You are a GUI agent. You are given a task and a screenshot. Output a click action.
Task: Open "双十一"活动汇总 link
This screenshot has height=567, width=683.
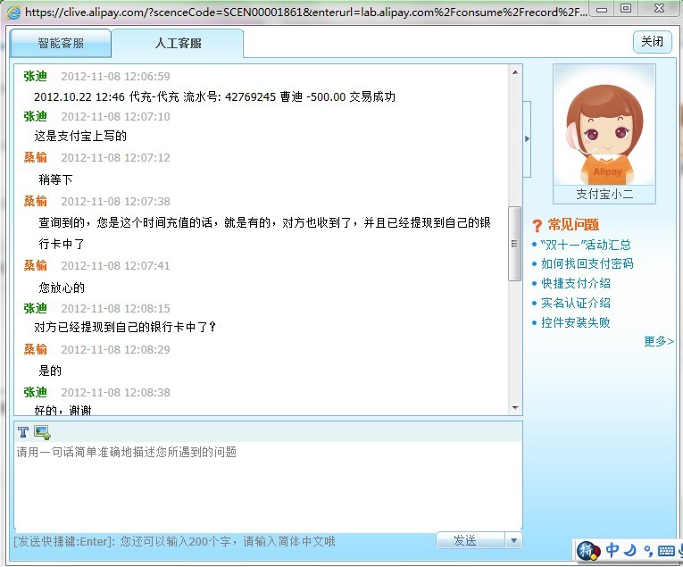[586, 245]
